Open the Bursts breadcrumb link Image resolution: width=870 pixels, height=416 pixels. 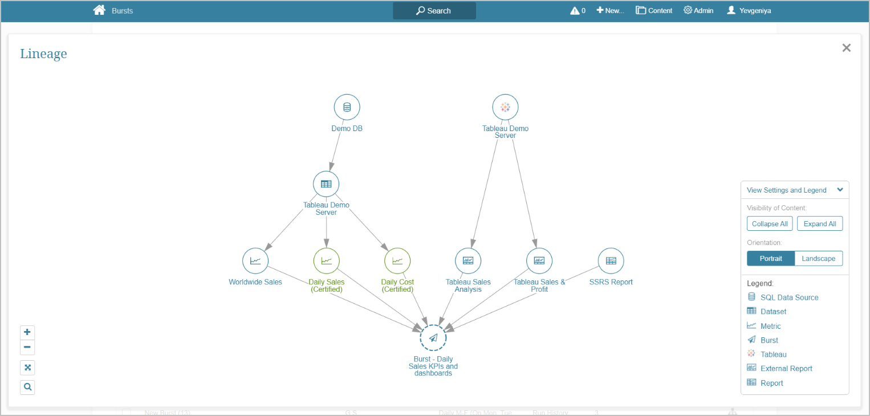[122, 11]
